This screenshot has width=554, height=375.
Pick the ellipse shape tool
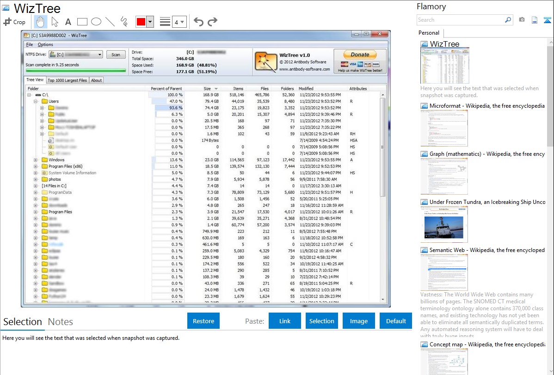(x=96, y=22)
